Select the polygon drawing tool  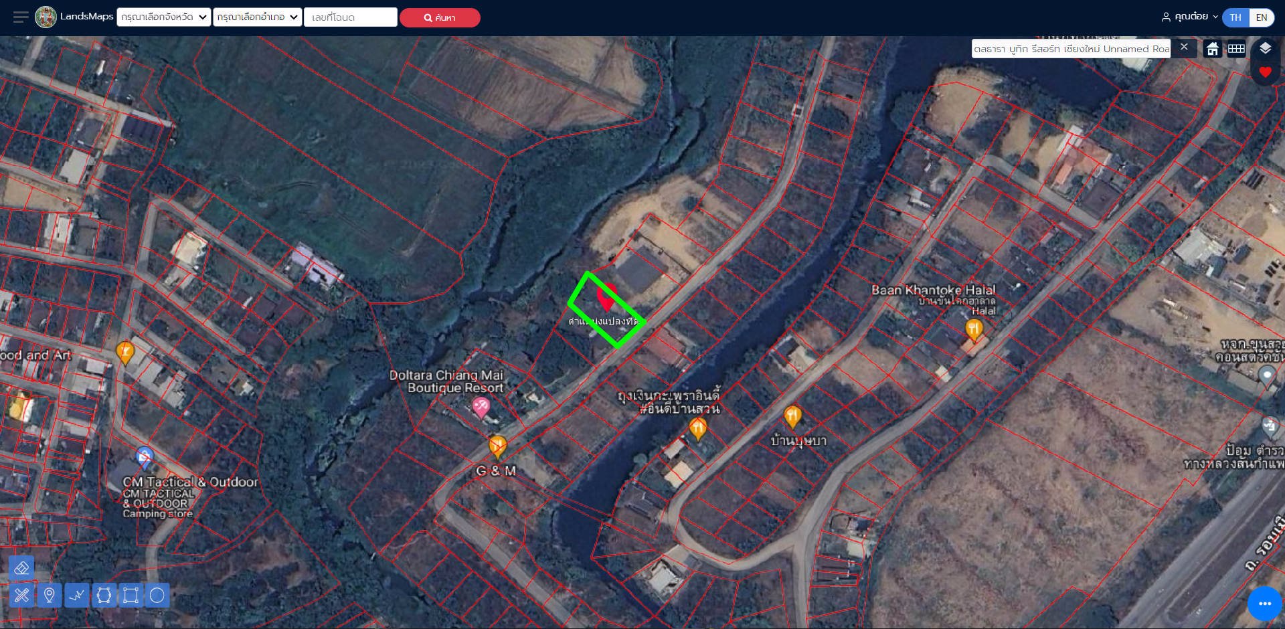104,595
